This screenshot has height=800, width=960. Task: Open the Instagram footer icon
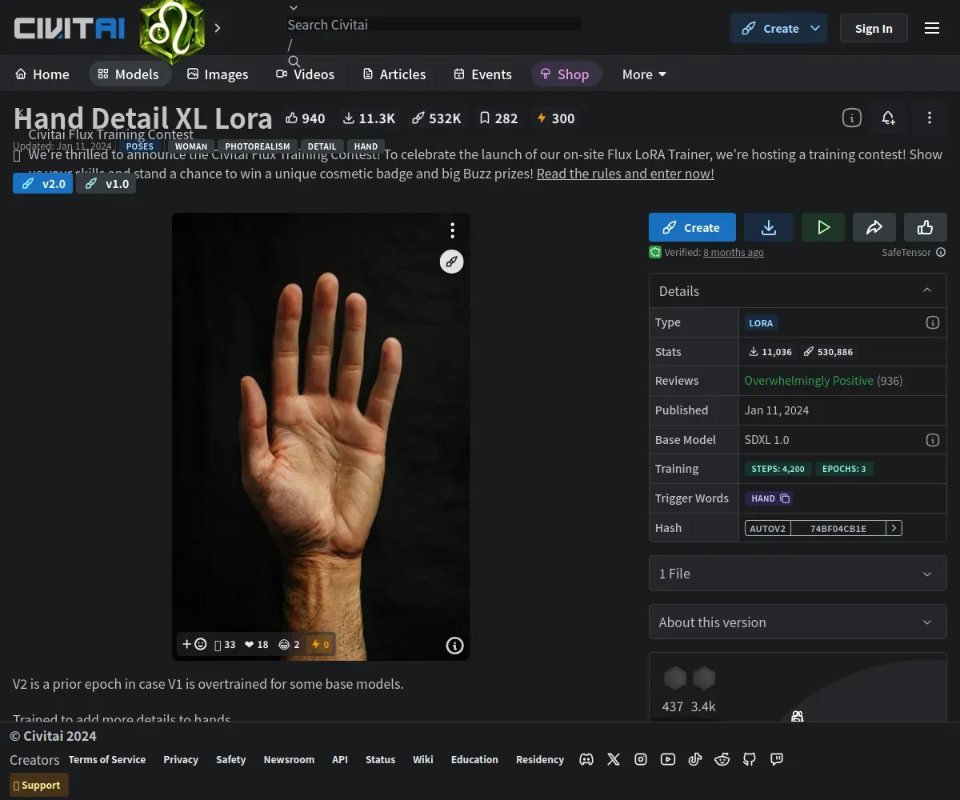coord(641,759)
